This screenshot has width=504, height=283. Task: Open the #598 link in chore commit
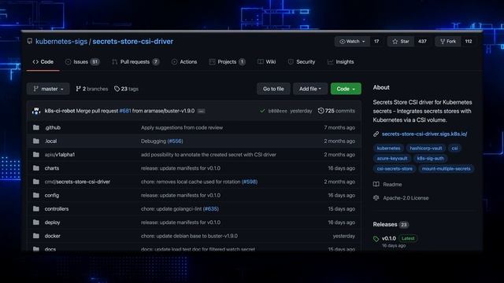pyautogui.click(x=250, y=182)
